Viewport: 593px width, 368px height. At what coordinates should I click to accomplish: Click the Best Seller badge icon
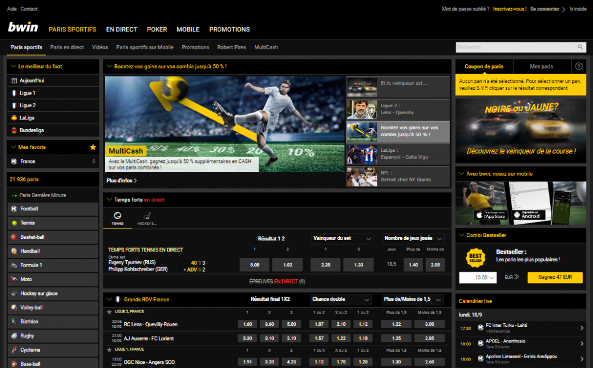(475, 258)
